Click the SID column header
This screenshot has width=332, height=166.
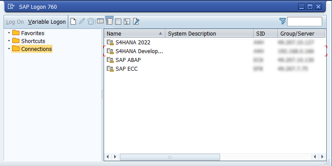click(x=265, y=33)
